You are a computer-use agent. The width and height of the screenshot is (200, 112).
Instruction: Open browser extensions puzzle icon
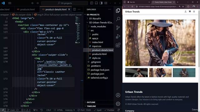click(188, 7)
